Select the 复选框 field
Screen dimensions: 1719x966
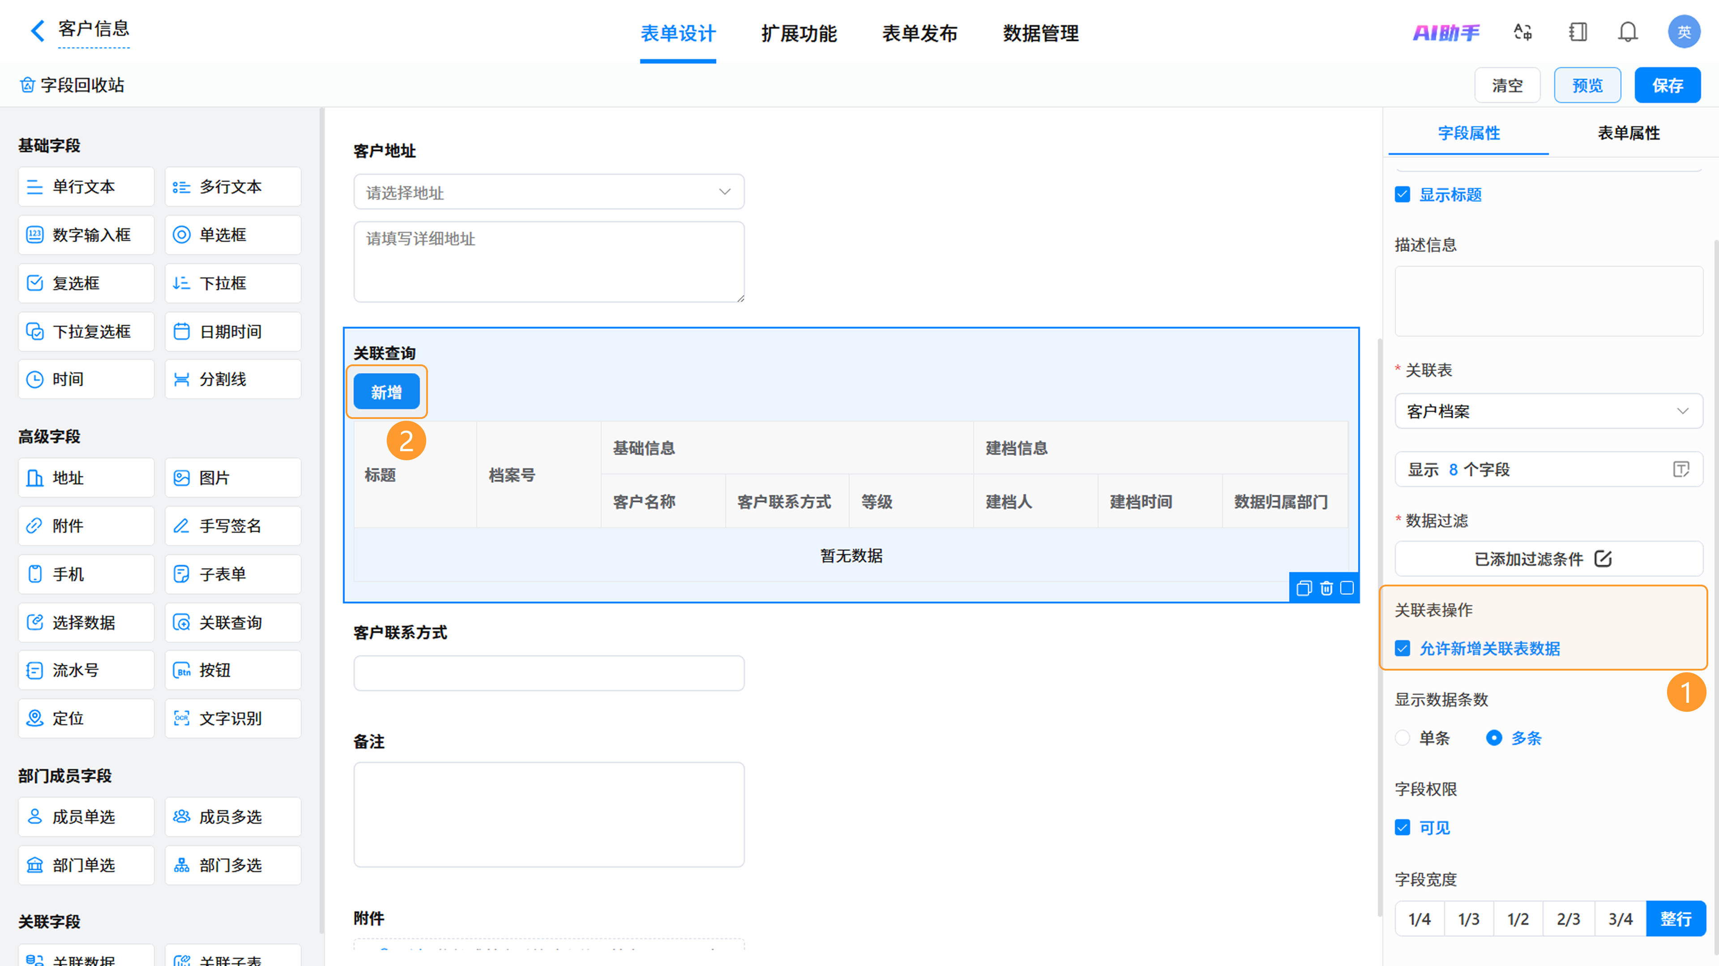point(86,283)
